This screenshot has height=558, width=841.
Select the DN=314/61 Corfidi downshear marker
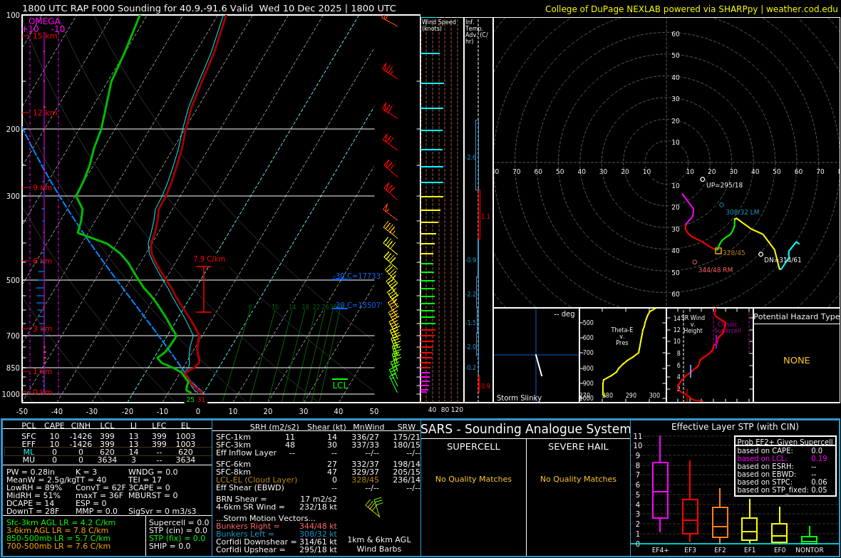click(760, 254)
